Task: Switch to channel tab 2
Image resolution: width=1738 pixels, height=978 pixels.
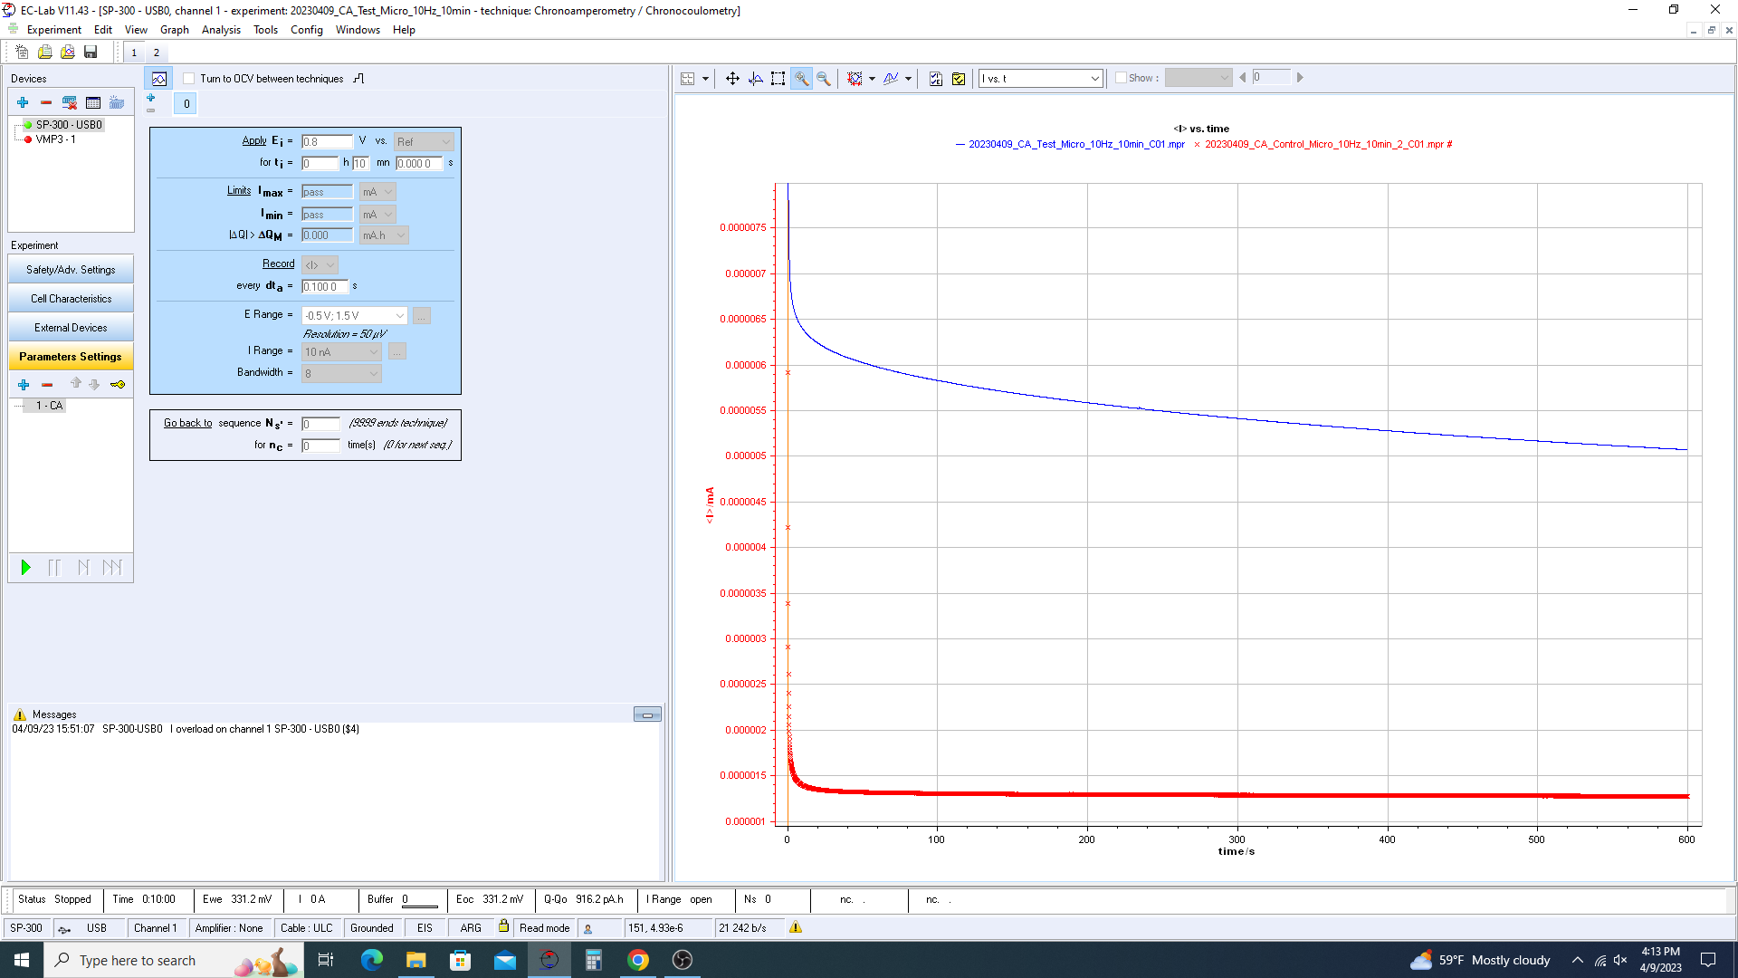Action: pyautogui.click(x=156, y=53)
